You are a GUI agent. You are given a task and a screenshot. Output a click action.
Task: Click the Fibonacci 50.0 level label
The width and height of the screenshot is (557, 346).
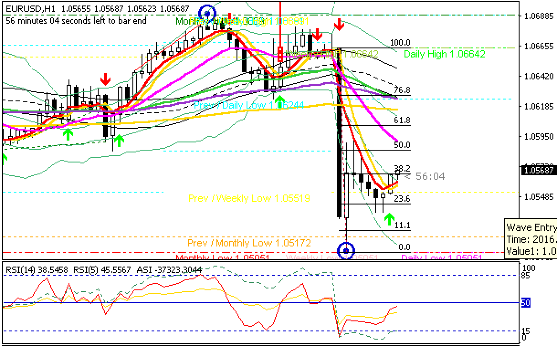402,145
